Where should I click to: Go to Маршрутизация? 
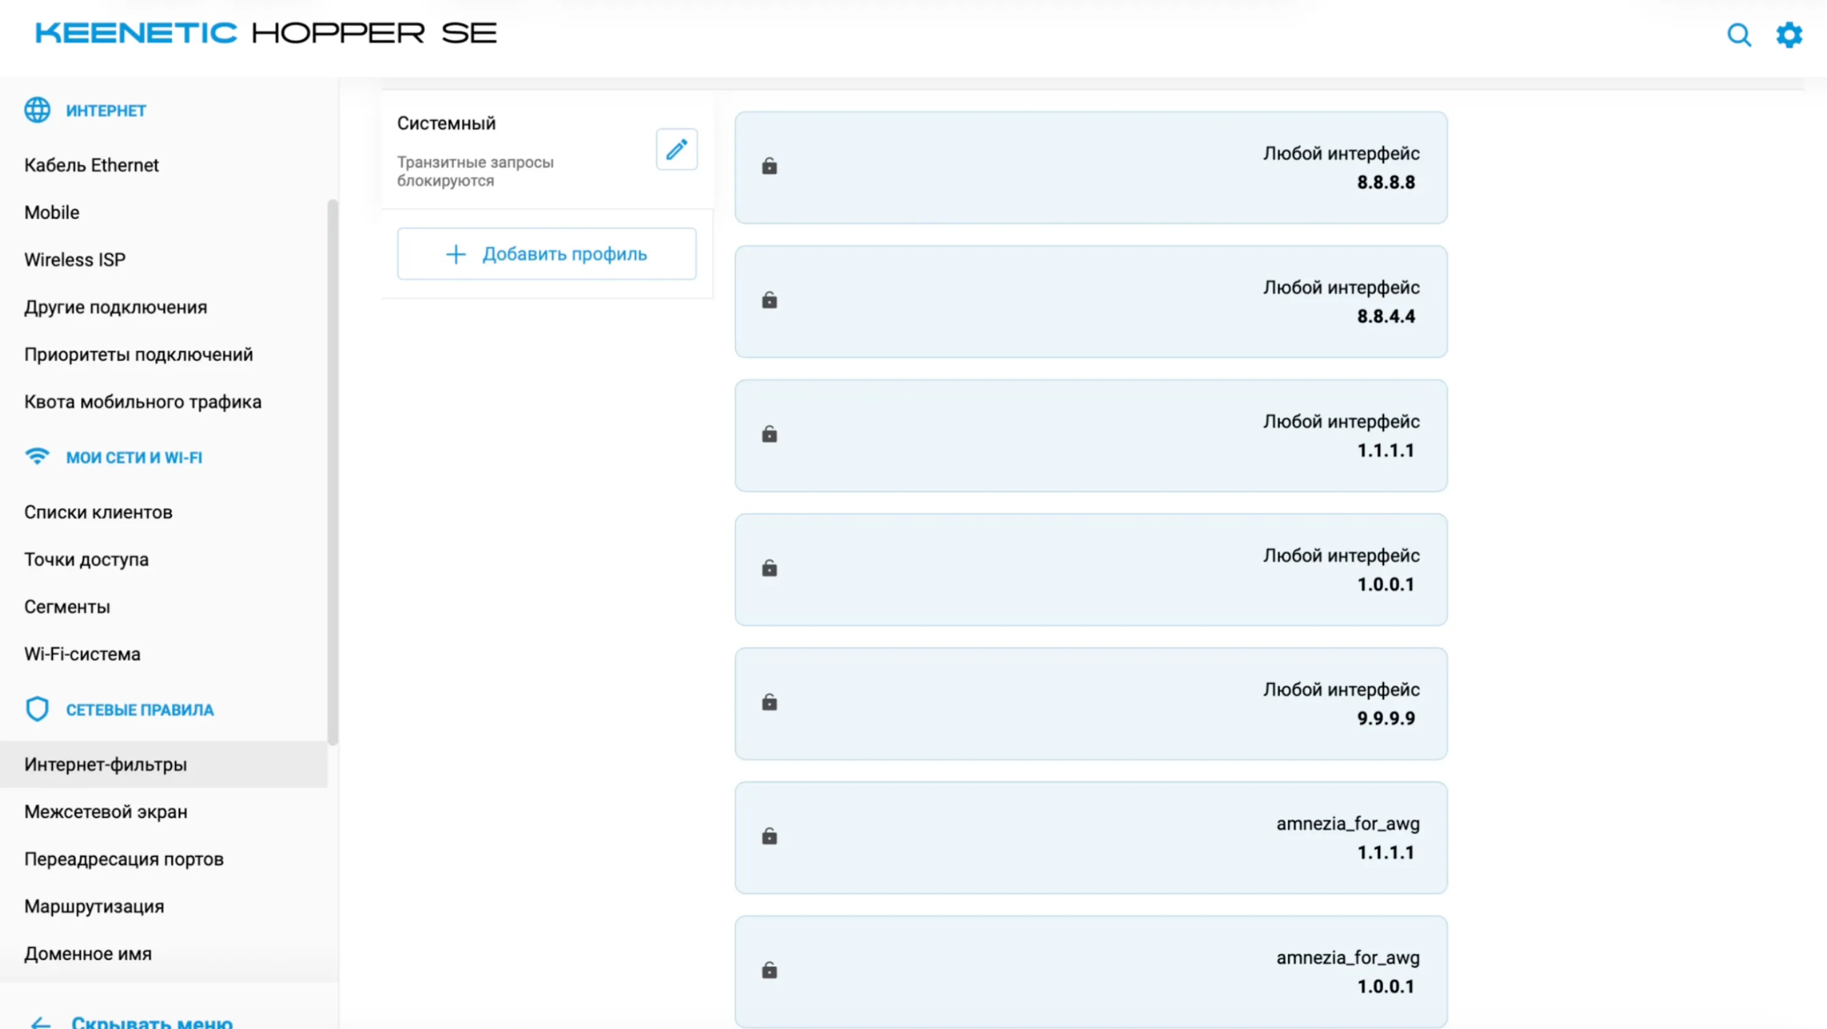point(95,906)
